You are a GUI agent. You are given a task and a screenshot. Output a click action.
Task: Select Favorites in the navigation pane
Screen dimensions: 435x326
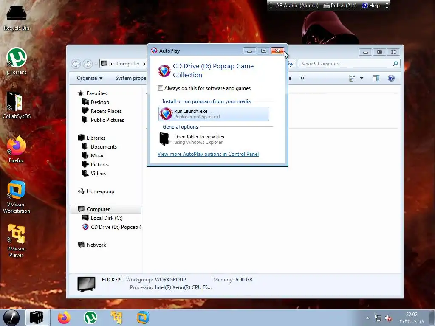(96, 93)
